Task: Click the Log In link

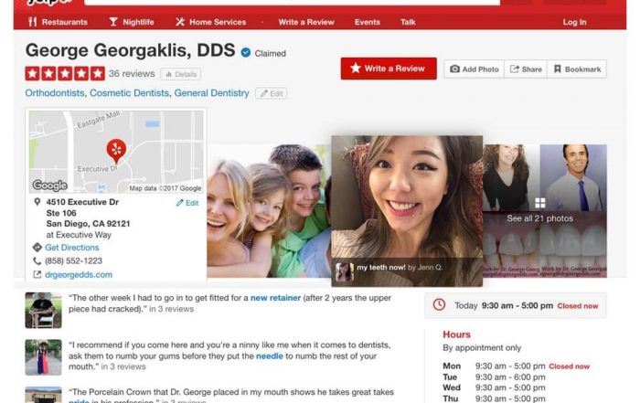Action: pos(574,22)
